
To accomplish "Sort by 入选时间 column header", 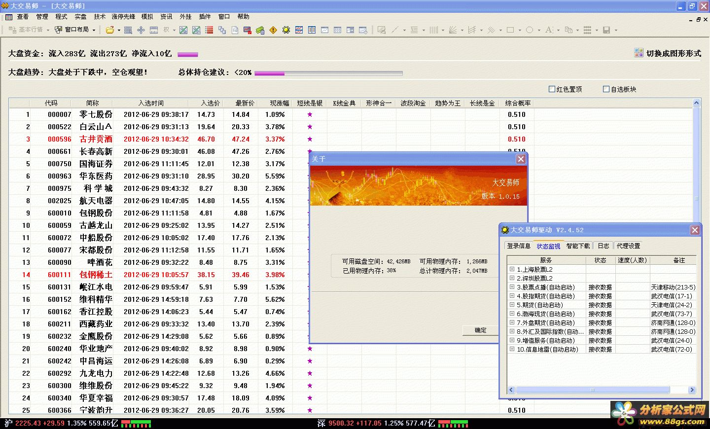I will pyautogui.click(x=151, y=103).
